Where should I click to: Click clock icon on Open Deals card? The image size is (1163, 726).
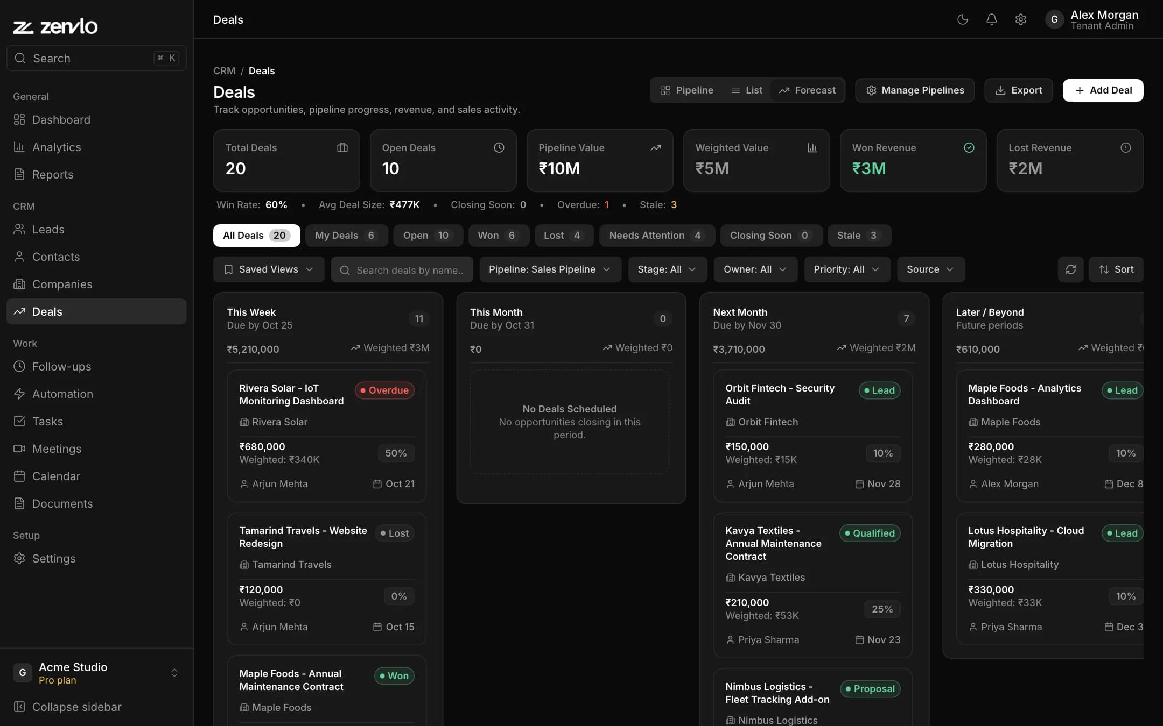499,147
